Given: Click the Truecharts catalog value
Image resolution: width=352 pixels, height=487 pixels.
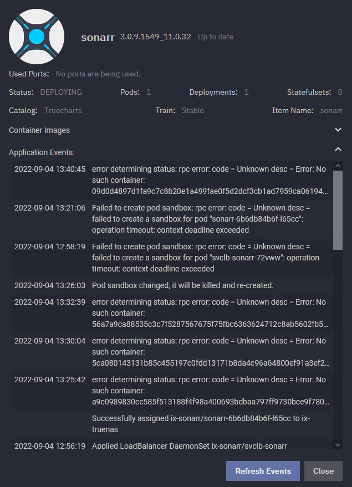Looking at the screenshot, I should [x=63, y=111].
